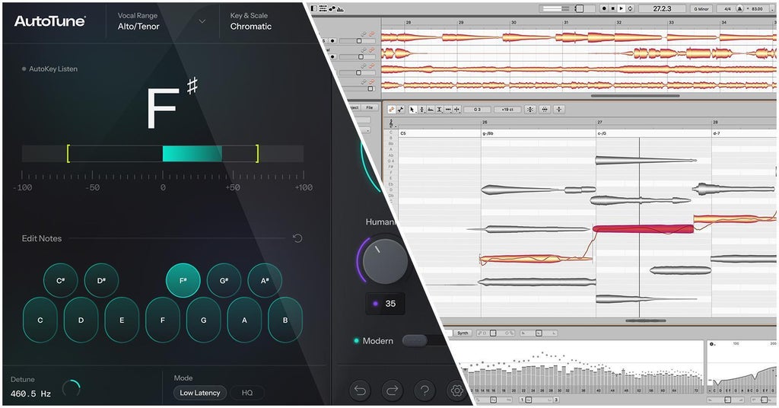
Task: Toggle the G# note in AutoTune
Action: 224,280
